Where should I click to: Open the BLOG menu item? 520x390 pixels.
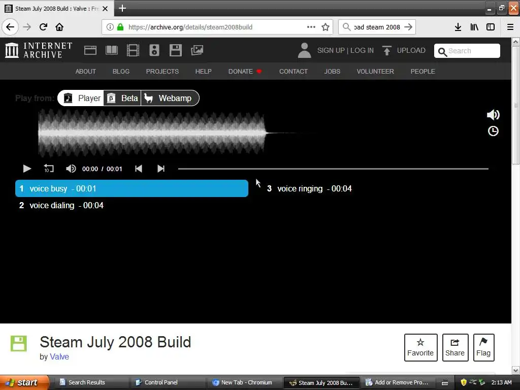(x=121, y=71)
